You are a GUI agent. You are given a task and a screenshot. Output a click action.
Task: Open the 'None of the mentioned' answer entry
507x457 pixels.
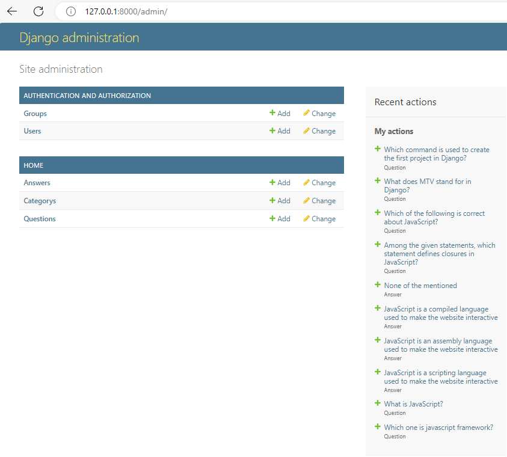420,285
